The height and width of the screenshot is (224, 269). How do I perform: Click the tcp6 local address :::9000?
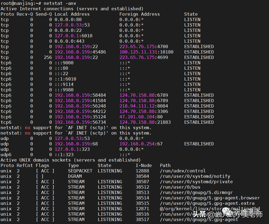pos(64,63)
